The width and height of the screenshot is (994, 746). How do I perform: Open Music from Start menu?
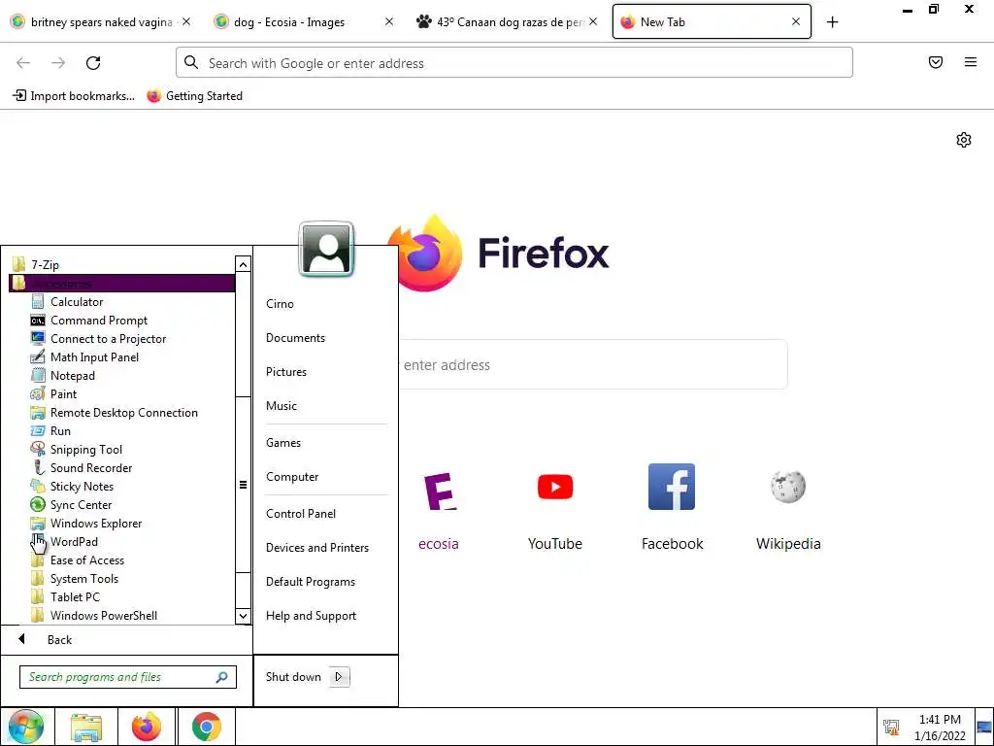(x=281, y=406)
